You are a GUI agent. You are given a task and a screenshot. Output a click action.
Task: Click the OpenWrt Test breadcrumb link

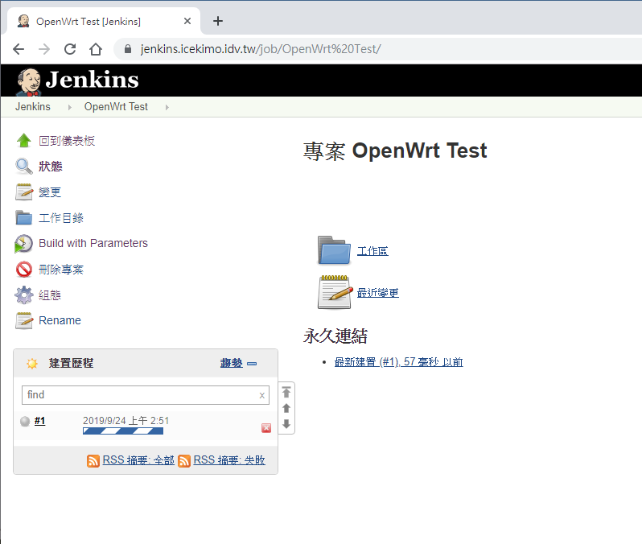click(x=116, y=106)
